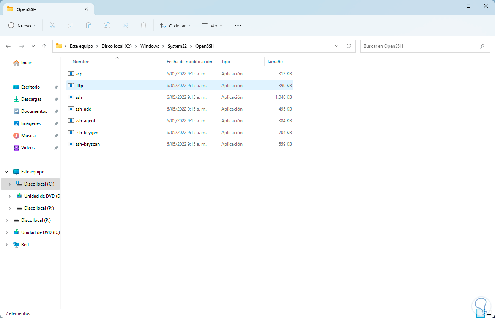Select the OpenSSH window tab
This screenshot has height=318, width=495.
tap(48, 9)
